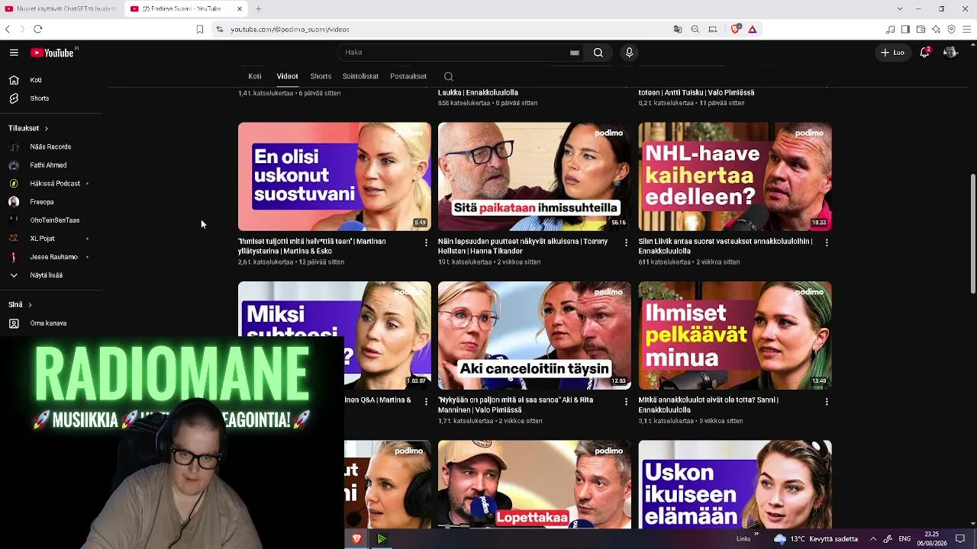Expand the Sinä section header
This screenshot has height=549, width=977.
click(20, 304)
